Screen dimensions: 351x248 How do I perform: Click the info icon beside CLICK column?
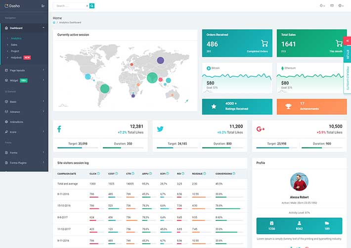click(98, 173)
